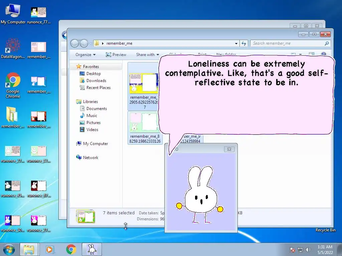Open Recent Places in Favorites
The image size is (342, 256).
coord(98,88)
